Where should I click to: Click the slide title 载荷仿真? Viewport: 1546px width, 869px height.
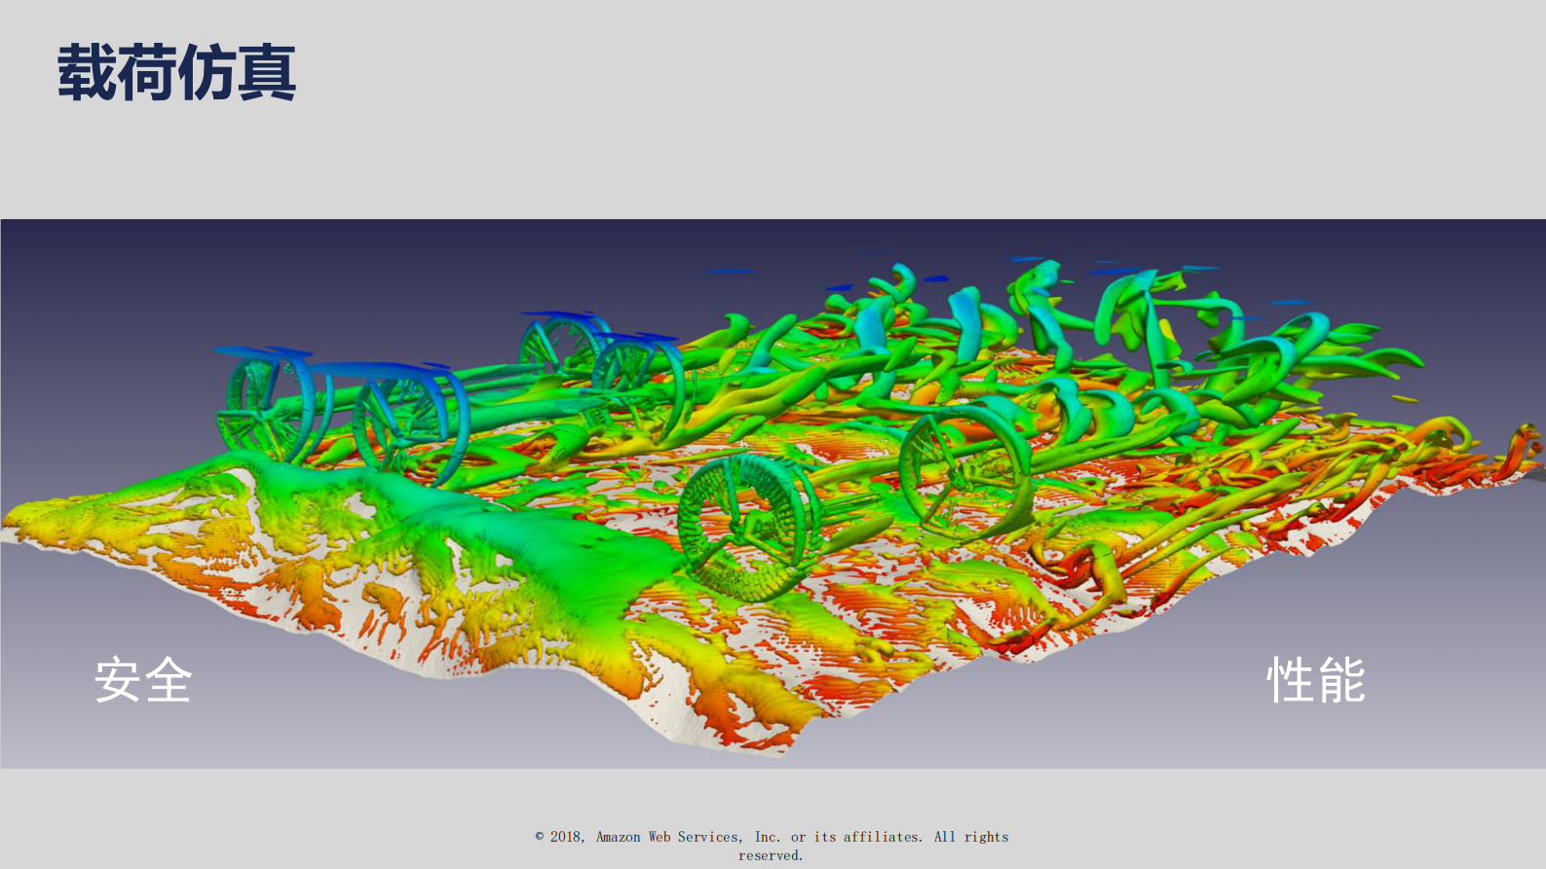[176, 73]
